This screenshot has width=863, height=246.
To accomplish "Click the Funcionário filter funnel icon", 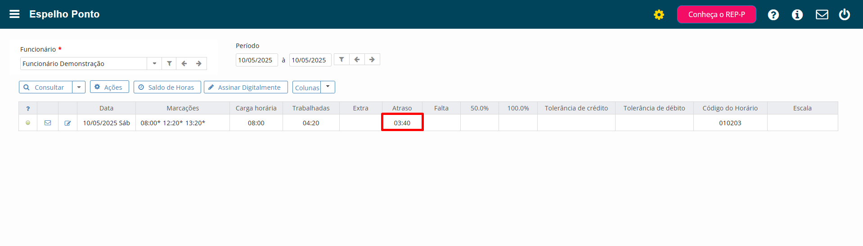I will (x=169, y=64).
